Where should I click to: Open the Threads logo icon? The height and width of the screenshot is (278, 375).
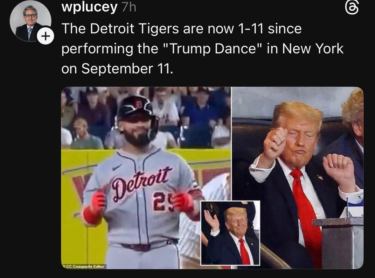click(352, 8)
